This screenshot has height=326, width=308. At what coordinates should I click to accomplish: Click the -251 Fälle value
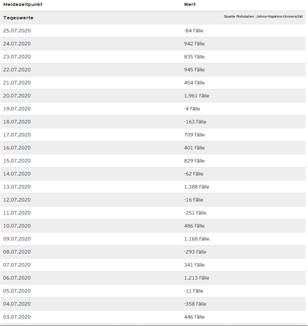(x=195, y=213)
